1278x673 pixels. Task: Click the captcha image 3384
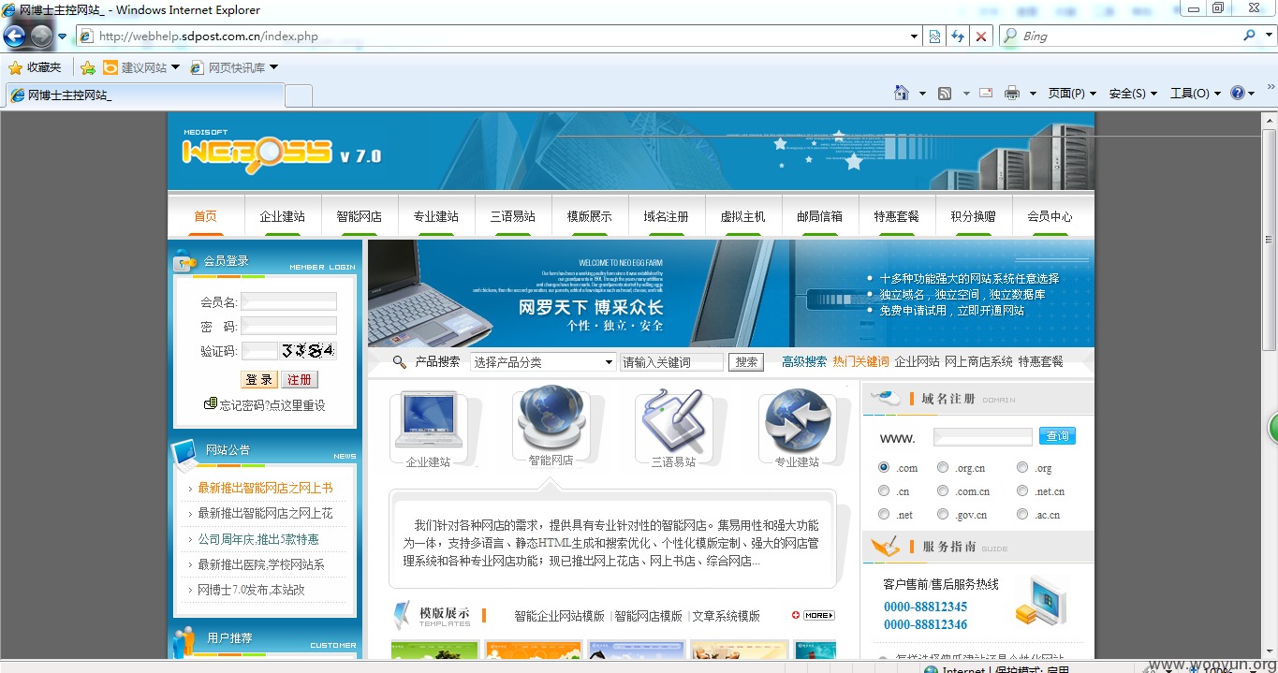(308, 351)
